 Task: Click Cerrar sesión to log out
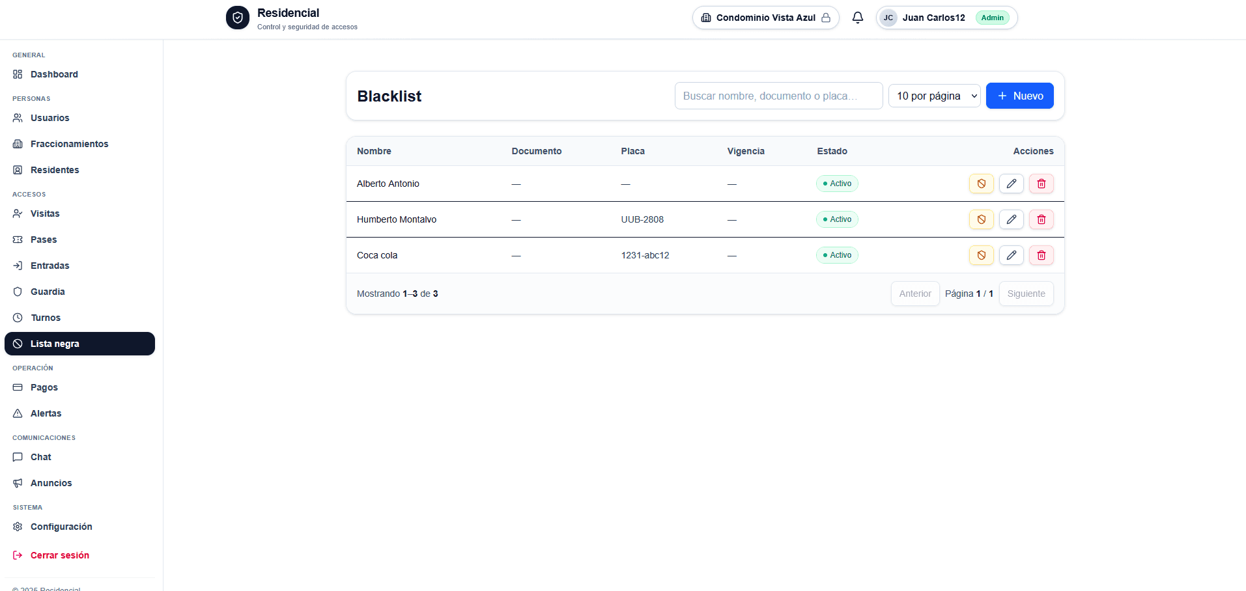tap(59, 555)
